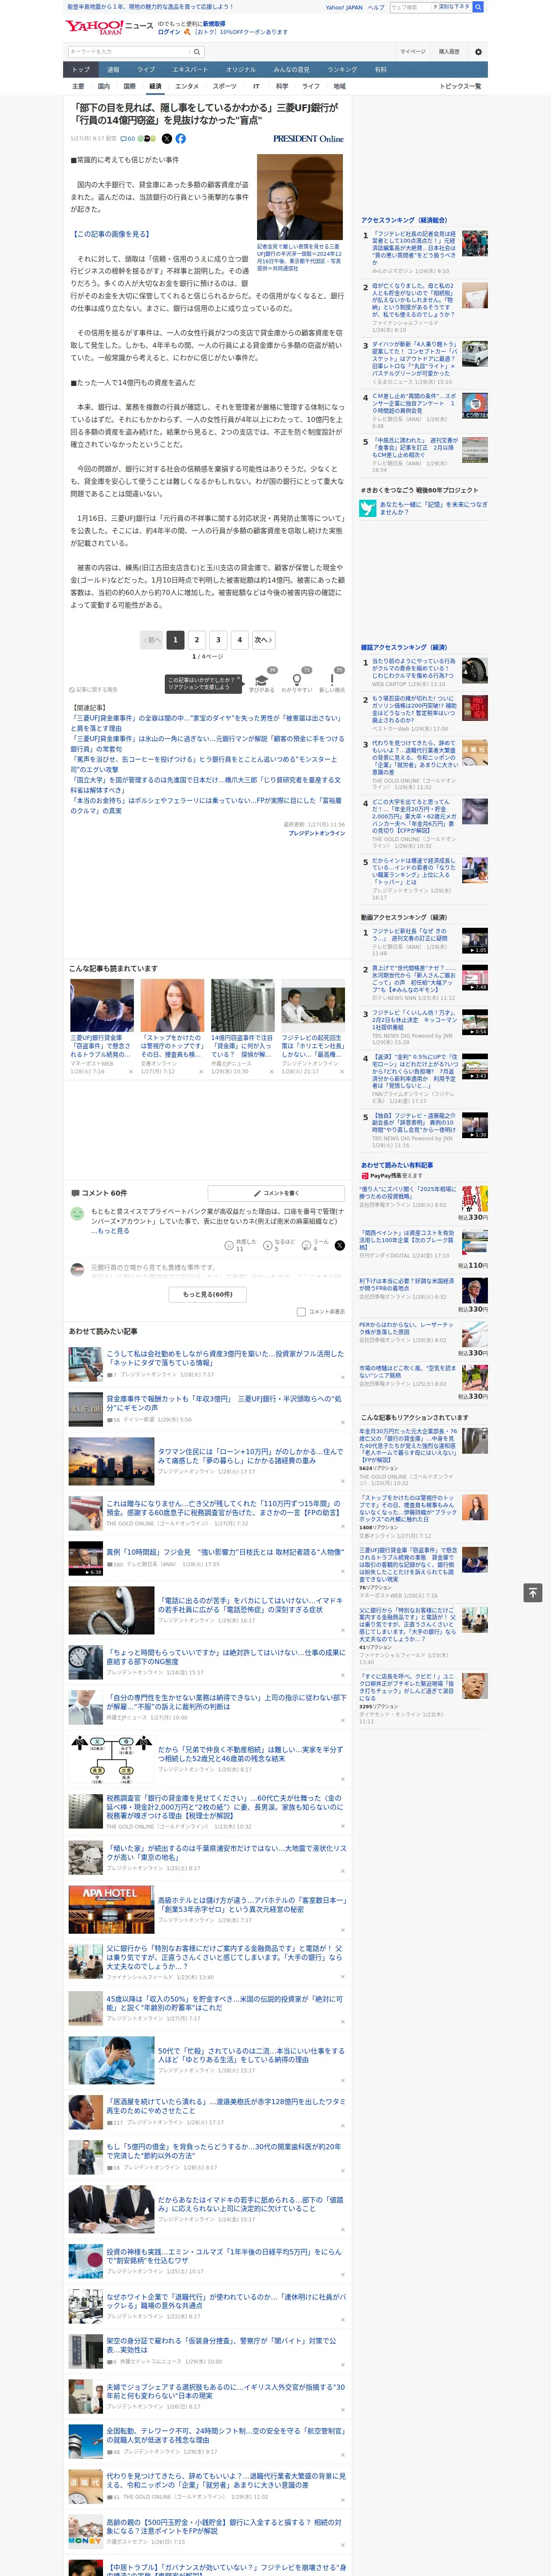Open ヘルプ link in header
The height and width of the screenshot is (2576, 551).
(x=376, y=7)
